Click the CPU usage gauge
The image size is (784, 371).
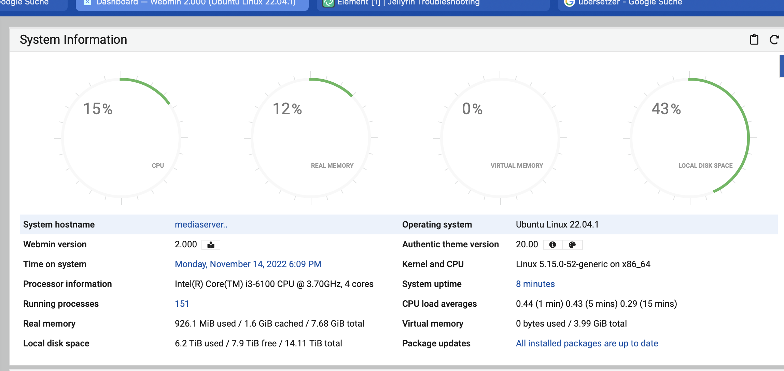(121, 137)
